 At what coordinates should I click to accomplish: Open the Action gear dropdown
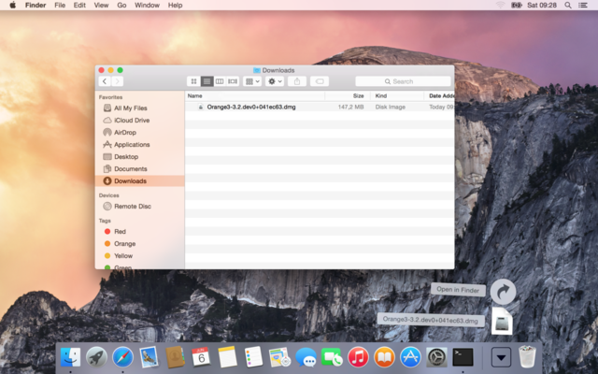275,81
